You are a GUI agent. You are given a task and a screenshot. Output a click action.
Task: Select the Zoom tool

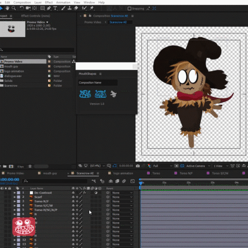(x=14, y=8)
